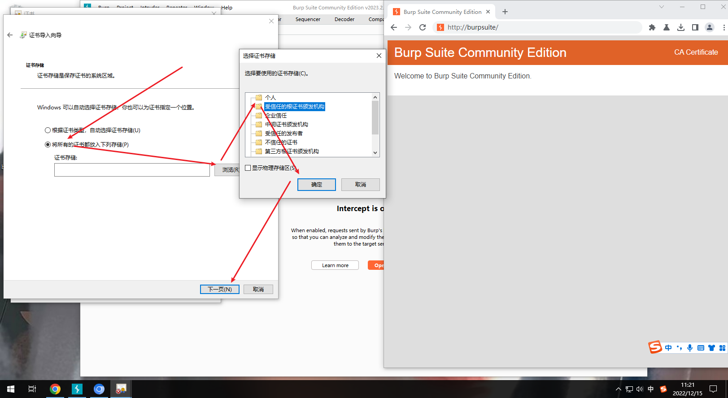728x398 pixels.
Task: Click 下一页(N) in the import wizard
Action: pos(220,289)
